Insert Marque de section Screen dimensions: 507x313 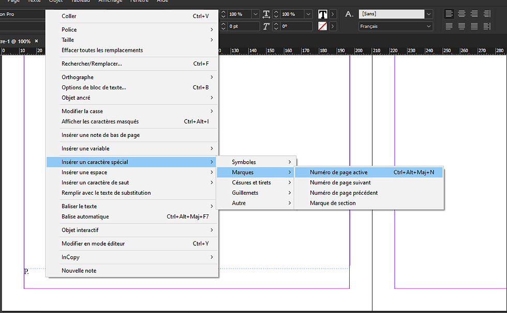point(369,204)
